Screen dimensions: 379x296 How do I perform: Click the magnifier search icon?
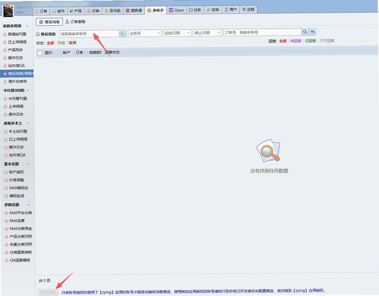tap(305, 32)
